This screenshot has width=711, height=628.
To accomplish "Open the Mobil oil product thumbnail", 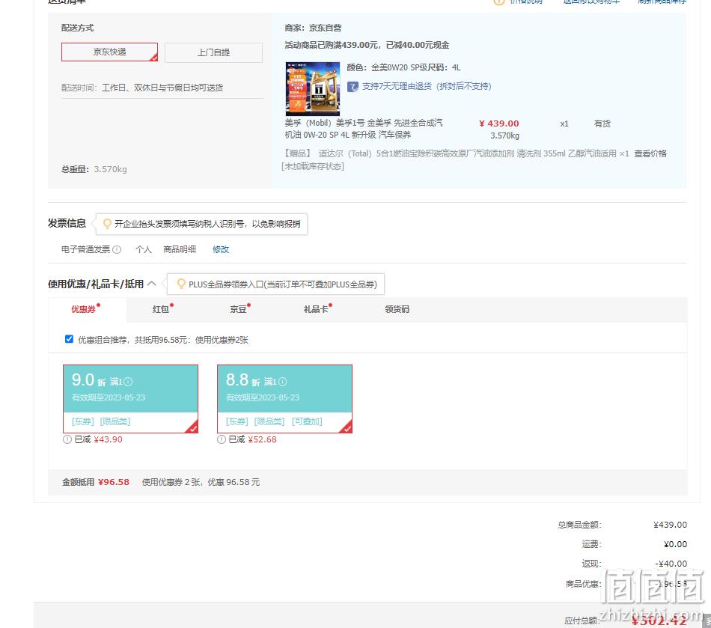I will (312, 89).
